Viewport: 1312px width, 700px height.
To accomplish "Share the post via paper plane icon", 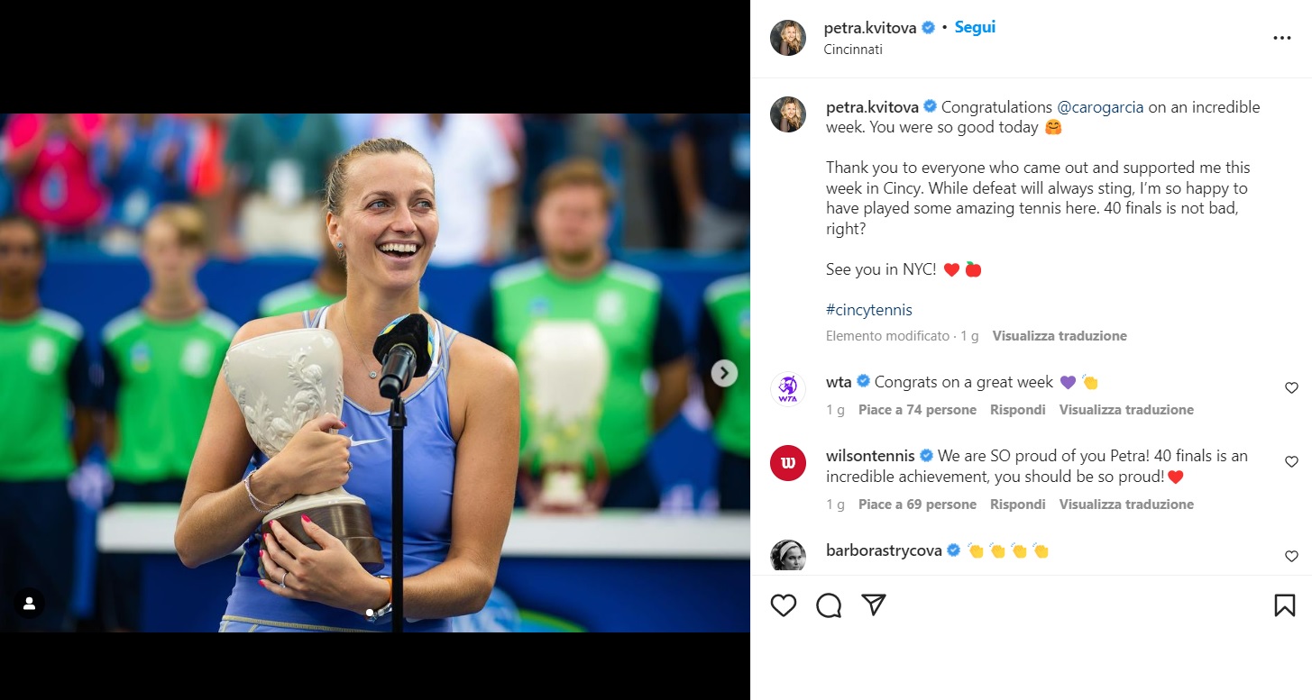I will [x=873, y=605].
